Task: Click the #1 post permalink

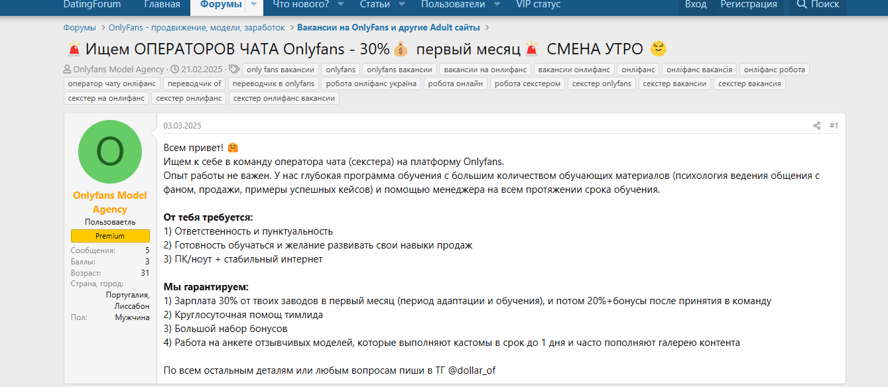Action: click(834, 126)
